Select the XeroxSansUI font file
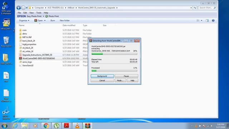The width and height of the screenshot is (229, 129). pos(28,65)
